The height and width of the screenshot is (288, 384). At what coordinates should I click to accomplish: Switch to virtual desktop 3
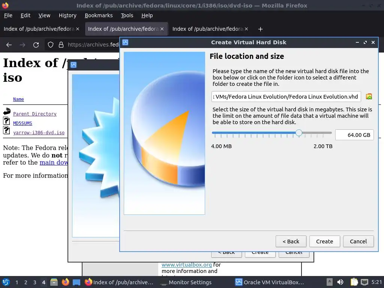point(35,282)
